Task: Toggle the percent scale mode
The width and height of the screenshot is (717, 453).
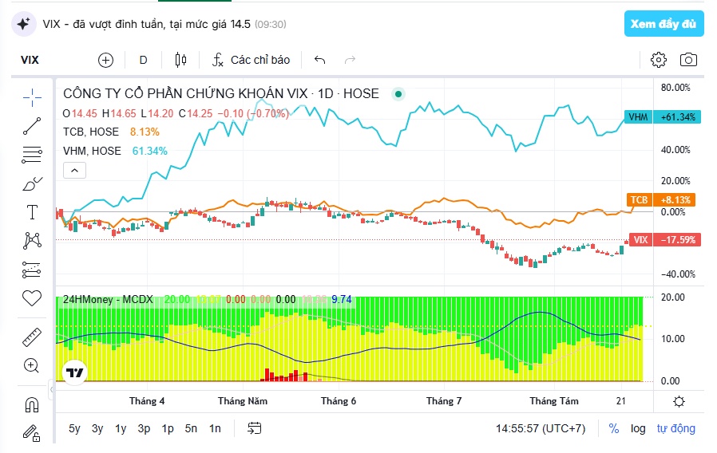Action: click(x=614, y=428)
